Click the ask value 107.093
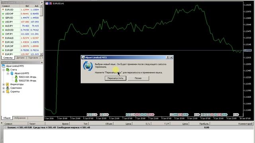The width and height of the screenshot is (255, 143). click(35, 22)
